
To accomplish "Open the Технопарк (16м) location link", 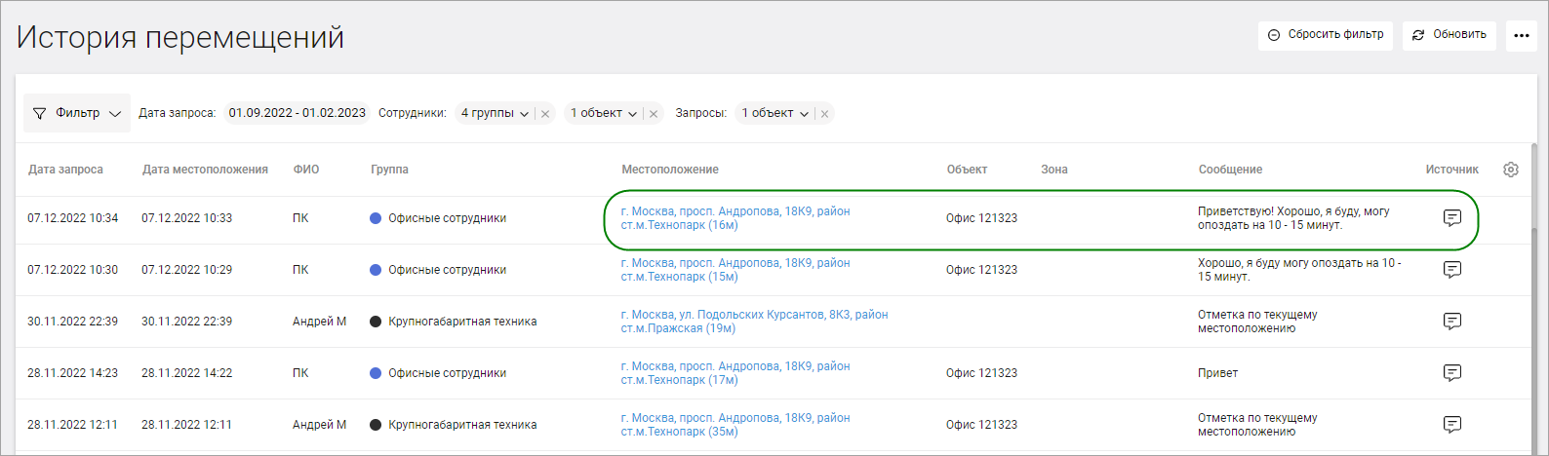I will 735,218.
